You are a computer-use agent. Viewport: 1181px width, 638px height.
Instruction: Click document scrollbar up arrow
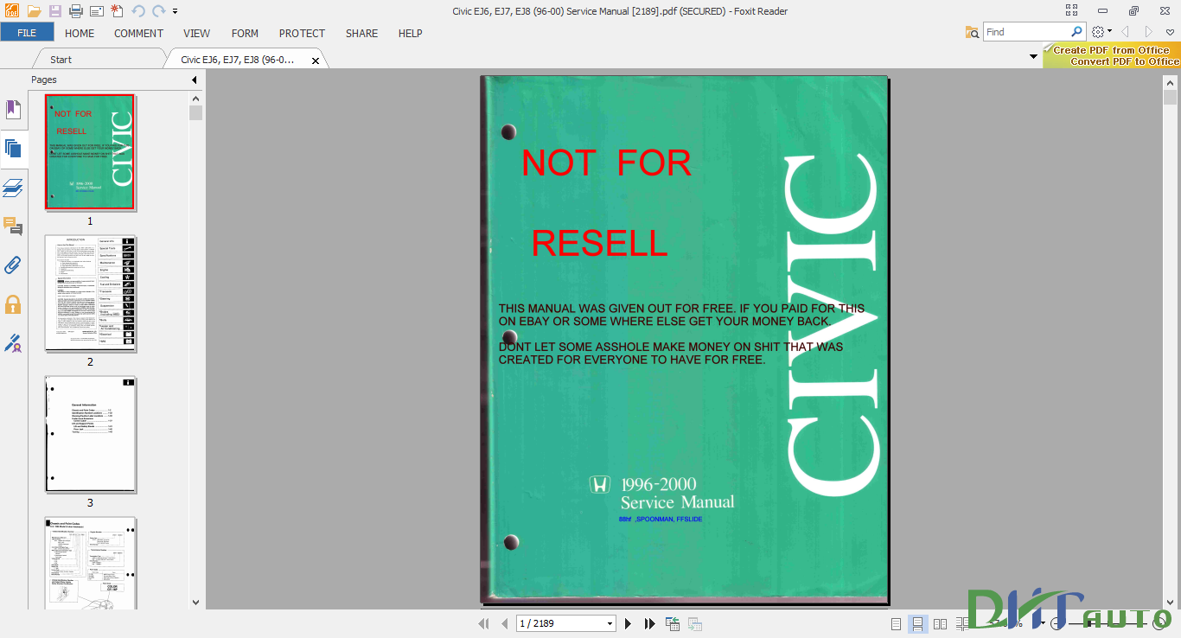(1171, 83)
